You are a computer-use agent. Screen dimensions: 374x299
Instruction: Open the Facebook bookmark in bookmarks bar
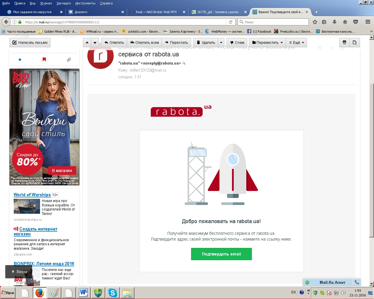pyautogui.click(x=259, y=32)
